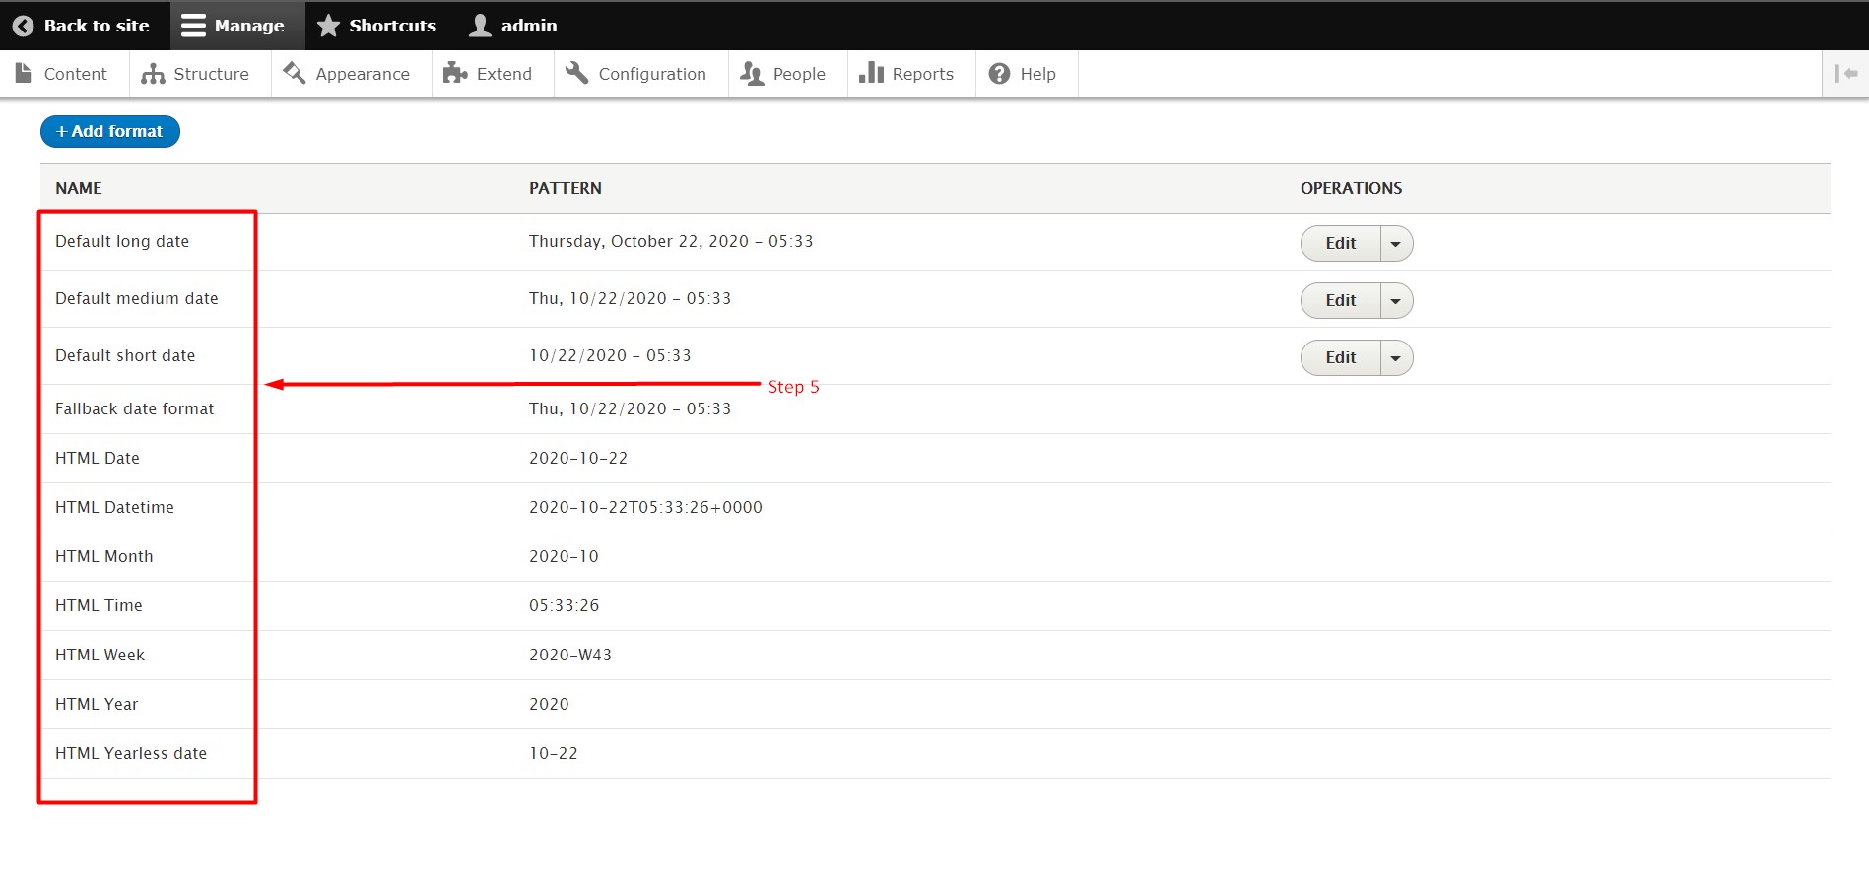
Task: Click pattern Thursday, October 22, 2020 - 05:33
Action: (671, 241)
